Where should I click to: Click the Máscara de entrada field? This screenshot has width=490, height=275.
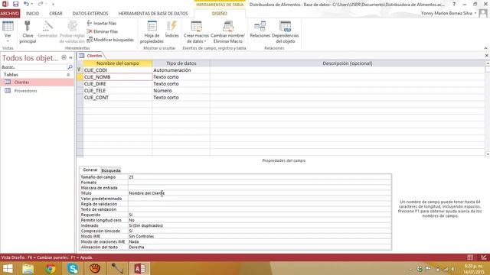click(260, 188)
